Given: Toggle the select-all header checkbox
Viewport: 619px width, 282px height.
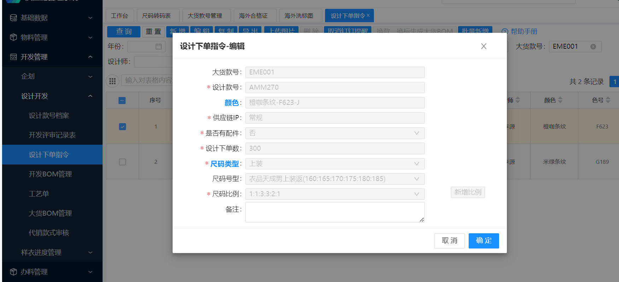Looking at the screenshot, I should click(122, 101).
